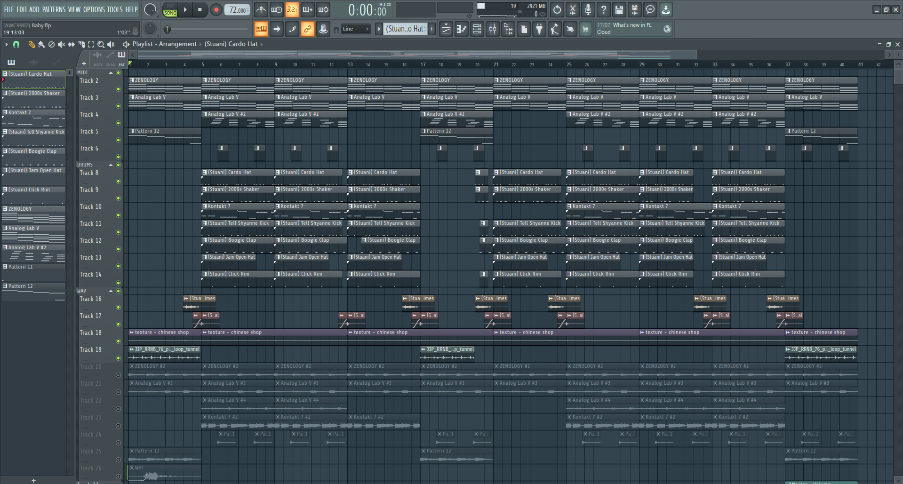Select the Slice tool
903x484 pixels.
coord(81,44)
